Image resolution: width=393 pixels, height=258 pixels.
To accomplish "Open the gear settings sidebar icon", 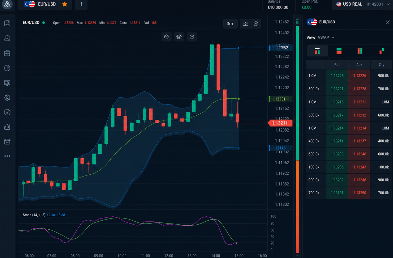I will pos(7,97).
